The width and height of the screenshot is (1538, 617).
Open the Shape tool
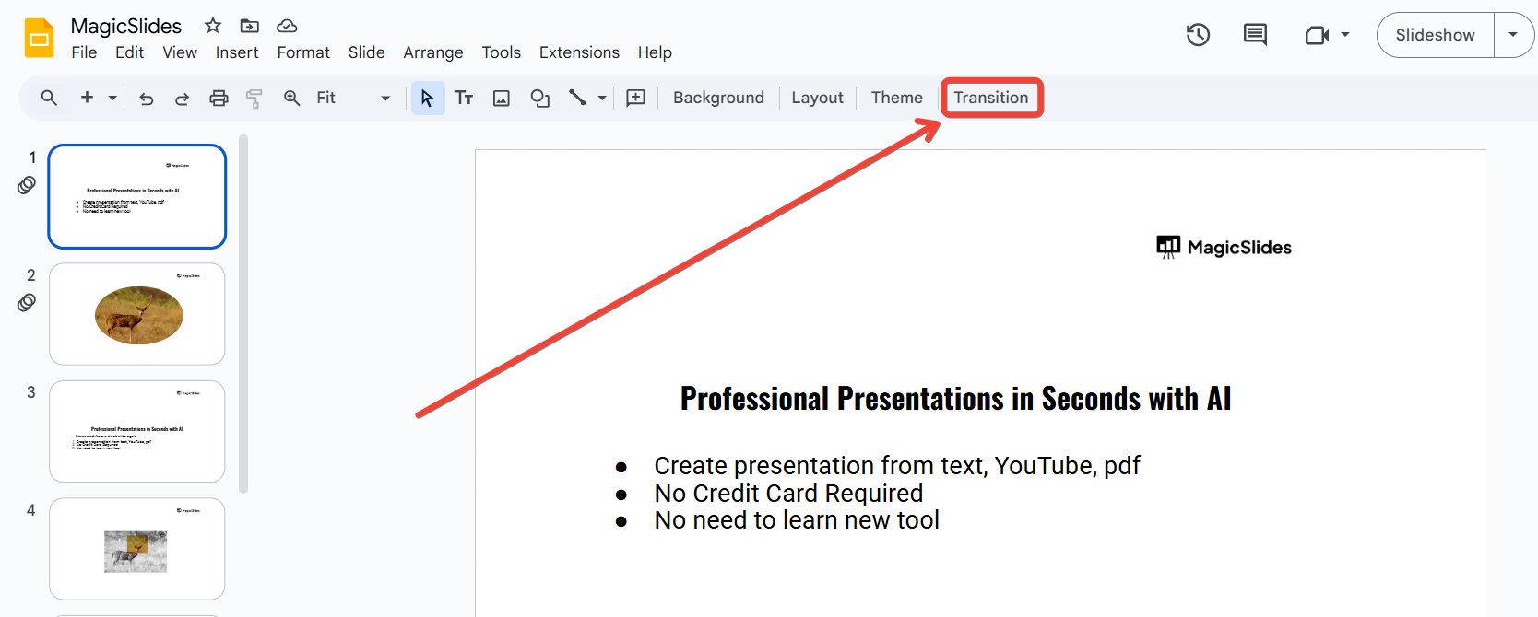coord(540,98)
